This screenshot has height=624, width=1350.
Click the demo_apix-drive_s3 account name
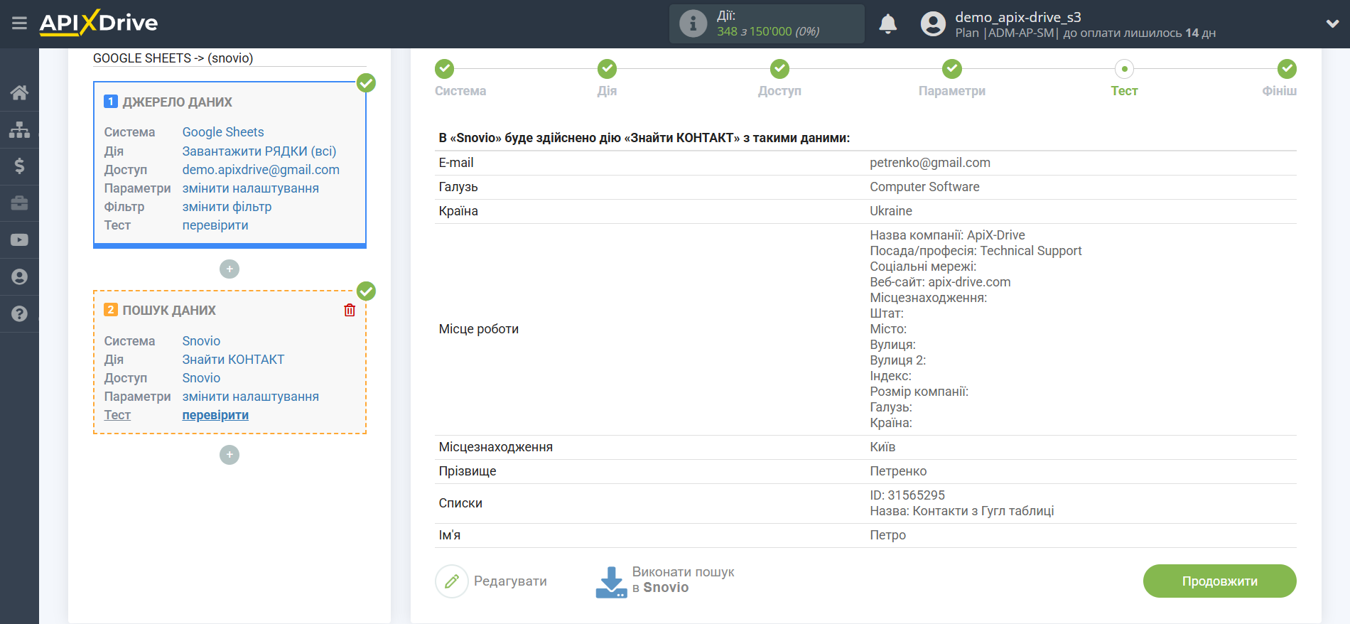coord(1018,17)
